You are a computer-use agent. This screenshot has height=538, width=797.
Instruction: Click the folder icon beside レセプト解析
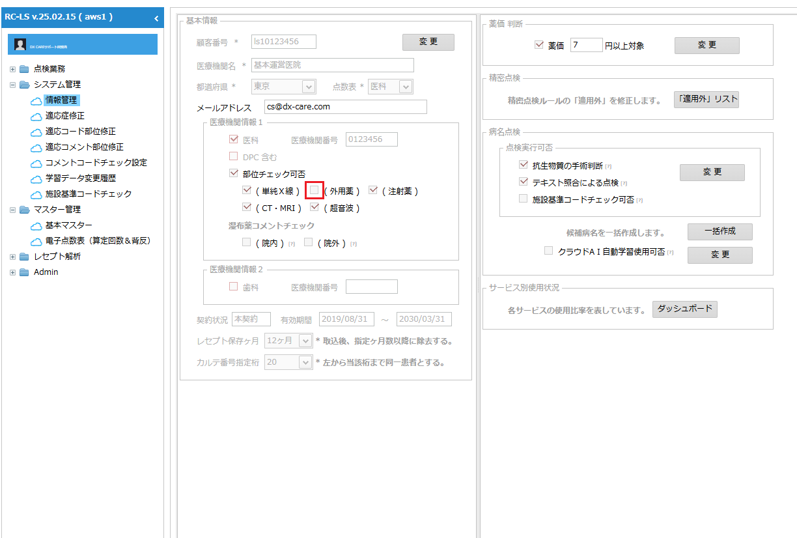(24, 257)
